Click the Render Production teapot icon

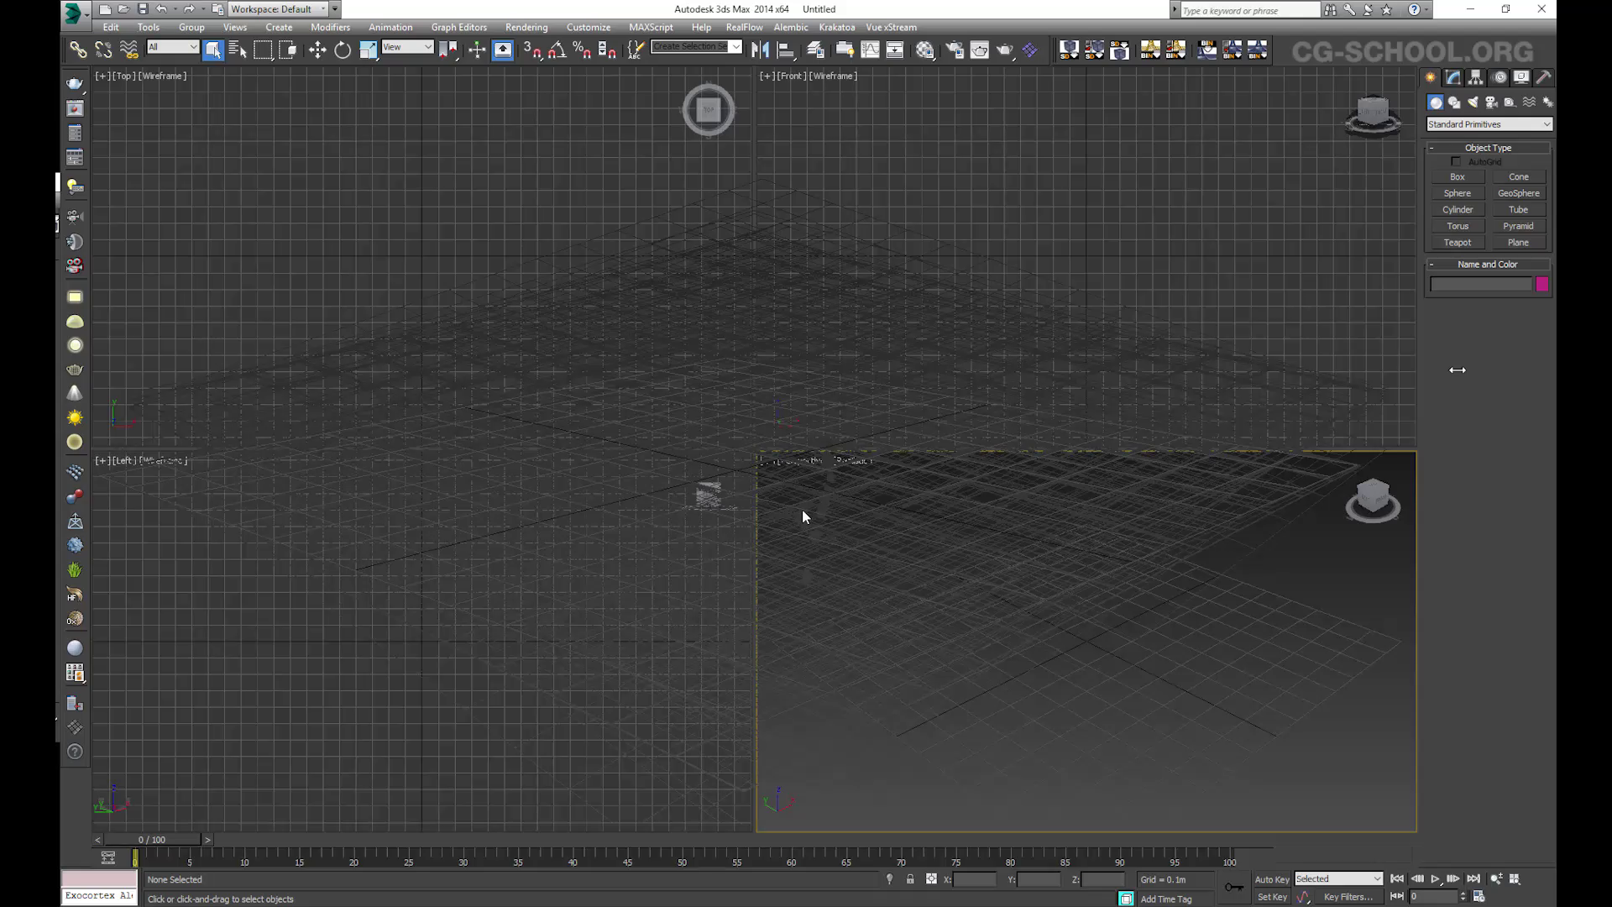(x=1005, y=50)
